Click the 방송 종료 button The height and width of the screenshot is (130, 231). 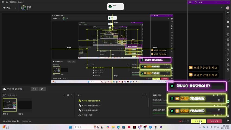199,121
